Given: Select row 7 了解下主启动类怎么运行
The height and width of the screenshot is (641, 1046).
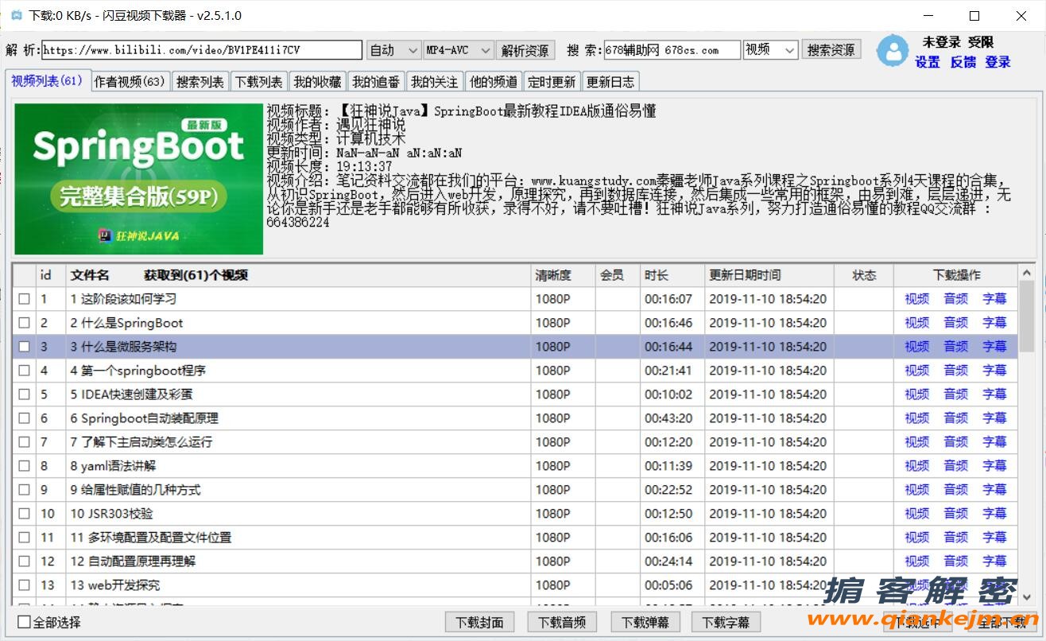Looking at the screenshot, I should 515,442.
